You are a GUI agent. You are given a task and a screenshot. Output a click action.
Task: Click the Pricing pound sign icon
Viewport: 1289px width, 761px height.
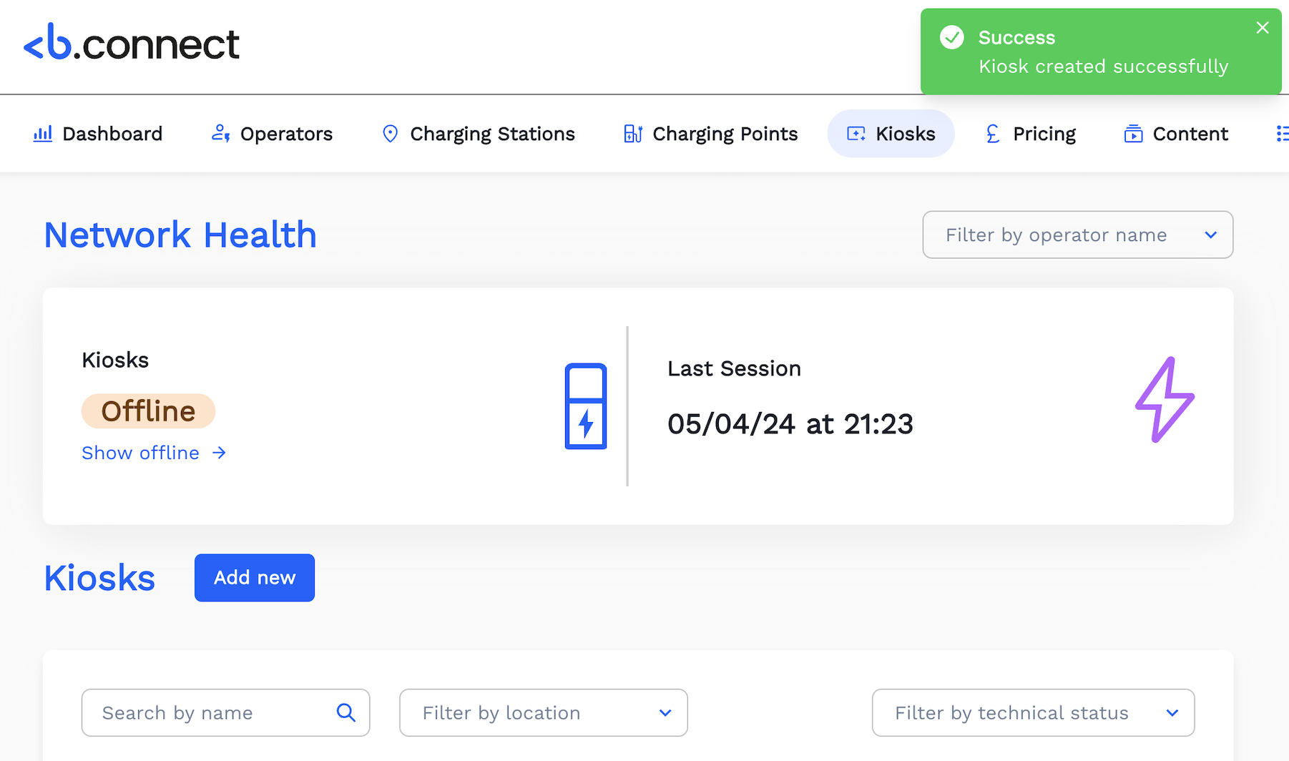pyautogui.click(x=993, y=134)
